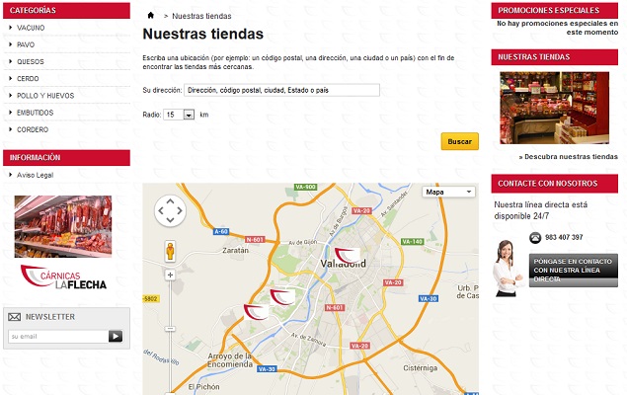627x395 pixels.
Task: Click Póngase en contacto línea directa button
Action: 574,271
